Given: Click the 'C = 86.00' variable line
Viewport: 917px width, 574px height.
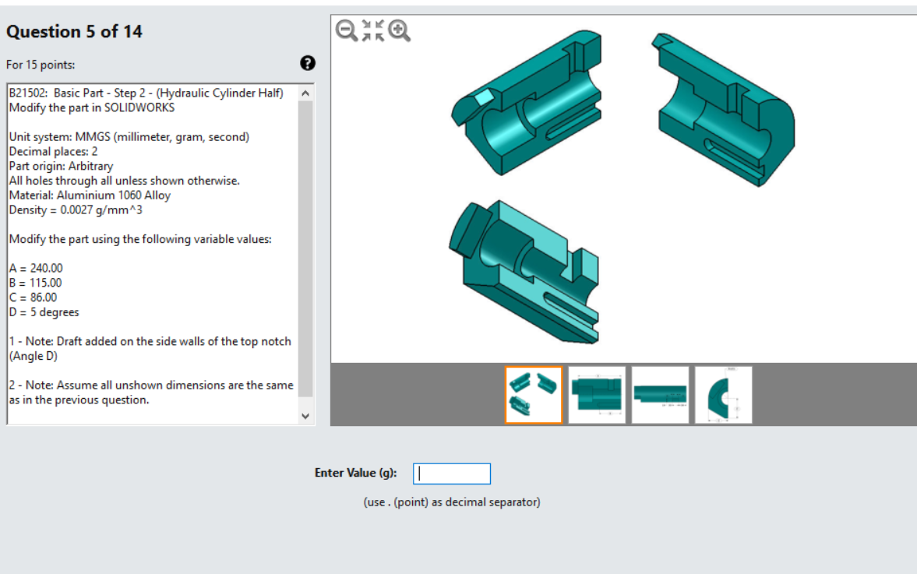Looking at the screenshot, I should click(33, 298).
